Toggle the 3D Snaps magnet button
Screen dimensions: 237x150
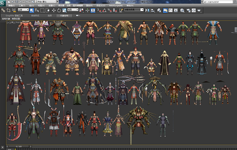tap(99, 10)
